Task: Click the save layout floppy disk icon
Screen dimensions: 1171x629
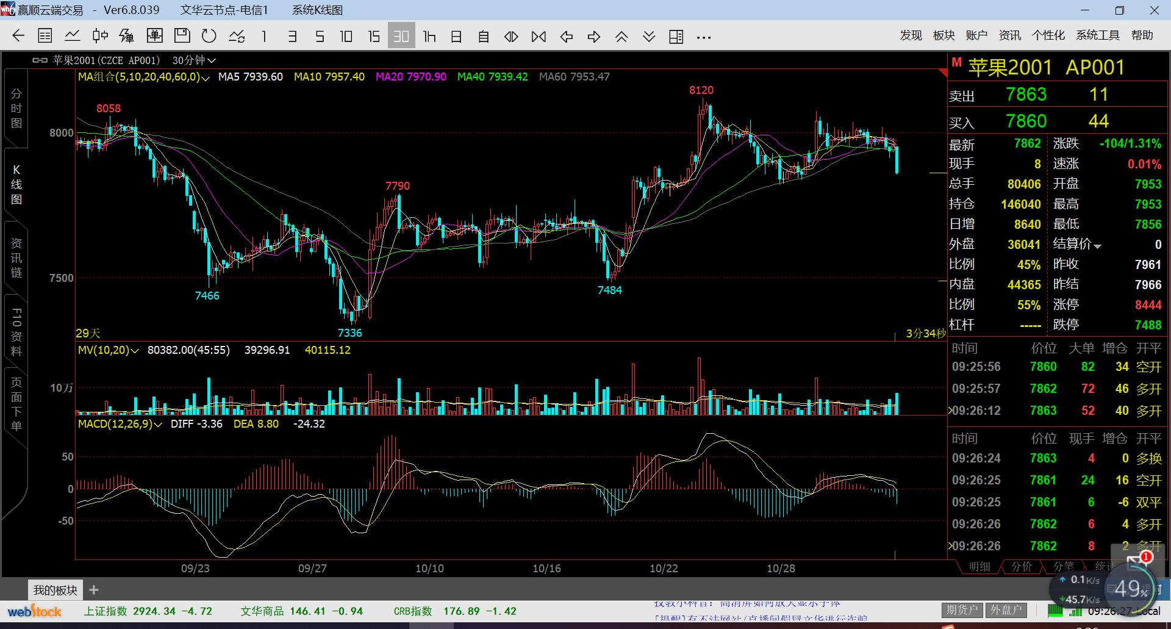Action: click(x=182, y=37)
